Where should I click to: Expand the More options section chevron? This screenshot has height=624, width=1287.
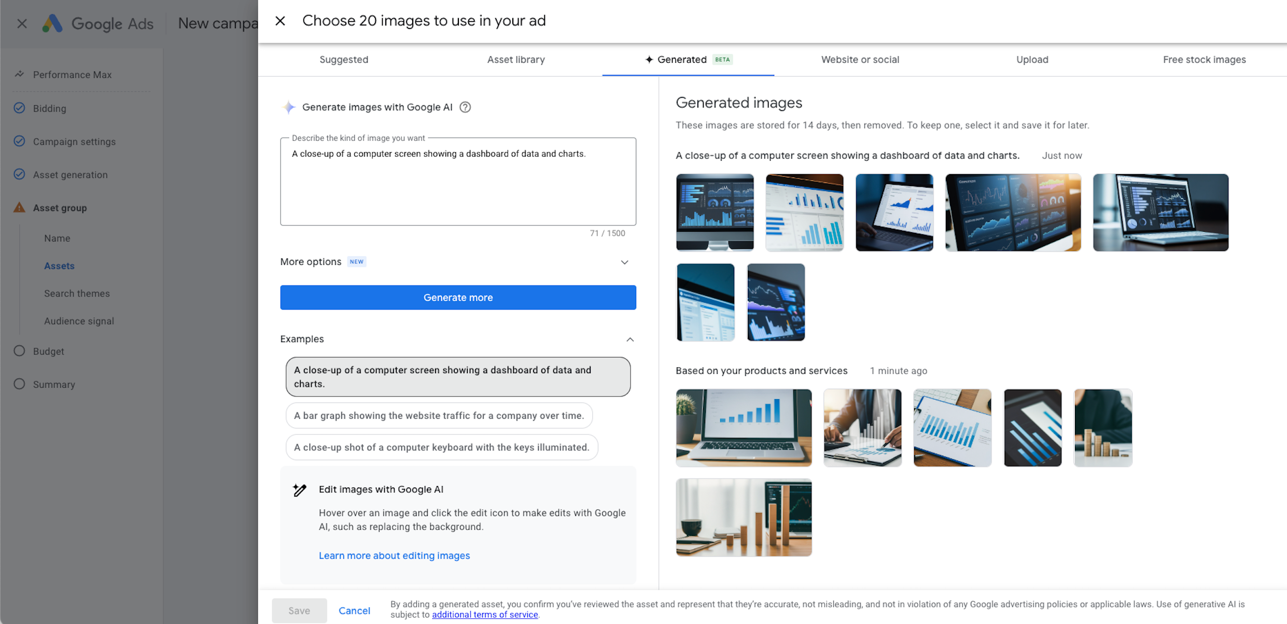624,262
